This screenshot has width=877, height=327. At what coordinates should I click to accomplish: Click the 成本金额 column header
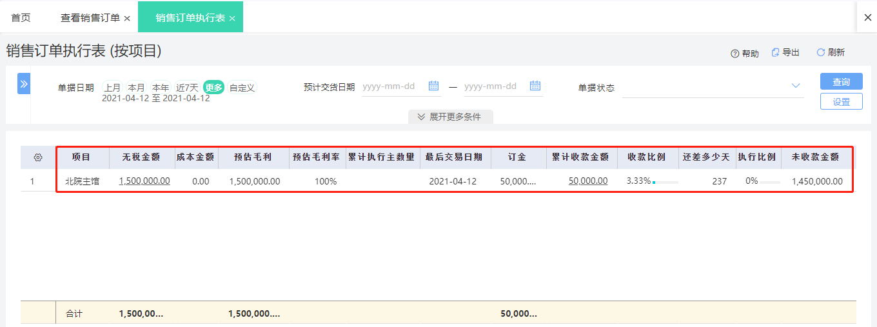coord(195,157)
